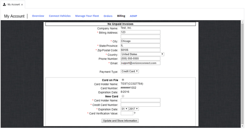Click the No Unpaid Invoices header
245x129 pixels.
click(x=120, y=24)
